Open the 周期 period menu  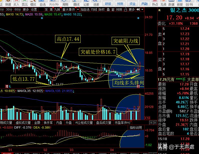pos(65,3)
